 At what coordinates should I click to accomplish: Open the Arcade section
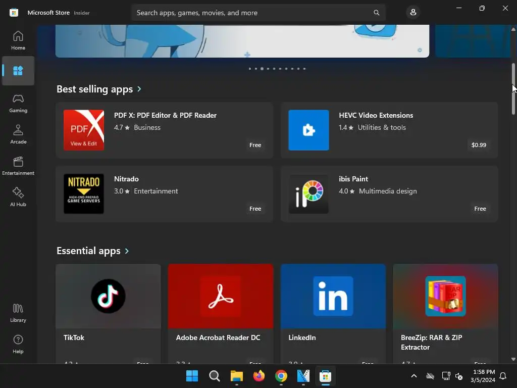(x=18, y=134)
